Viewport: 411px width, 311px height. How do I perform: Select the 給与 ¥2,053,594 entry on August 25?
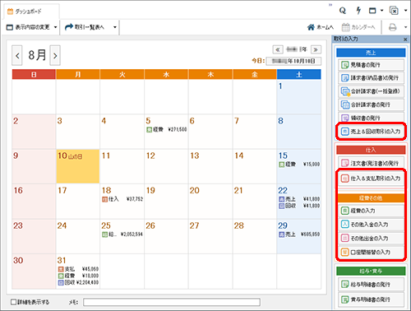122,234
